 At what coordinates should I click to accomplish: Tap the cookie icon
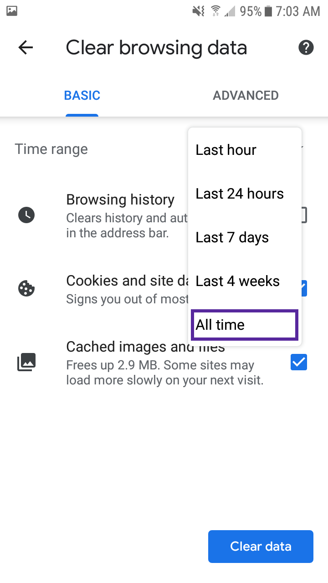point(26,289)
